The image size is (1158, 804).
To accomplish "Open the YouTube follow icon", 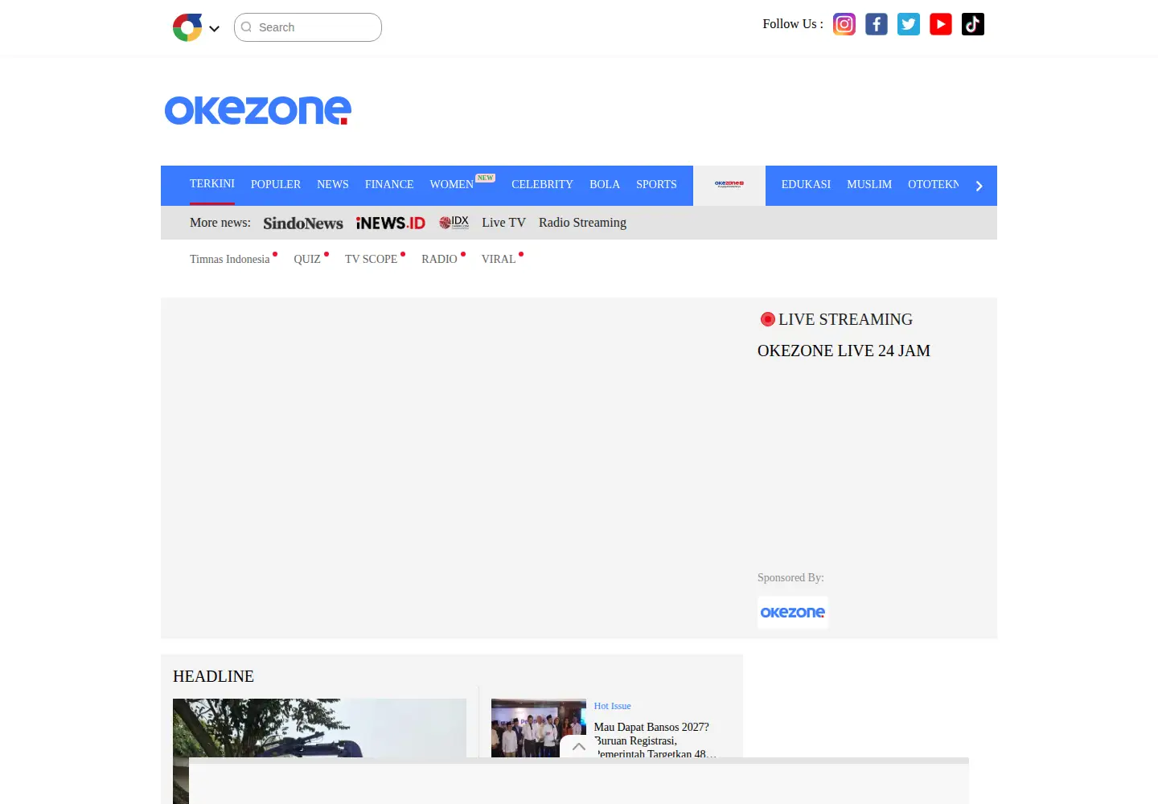I will pos(941,24).
